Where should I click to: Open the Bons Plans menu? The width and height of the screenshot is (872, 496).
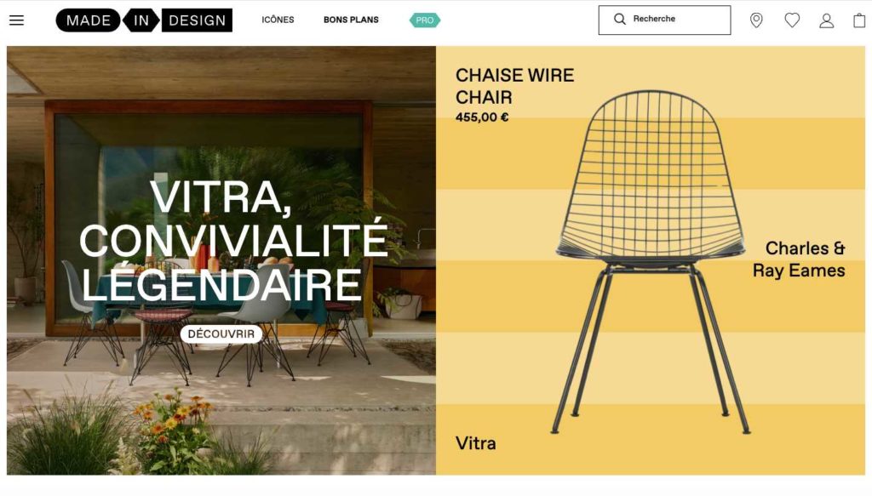[351, 20]
